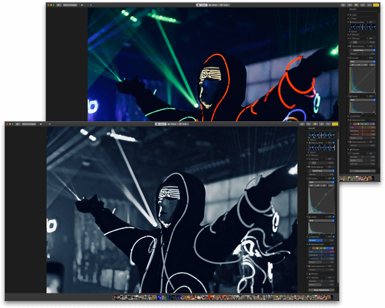This screenshot has width=385, height=308.
Task: Toggle White Balance adjustment in front window
Action: [x=333, y=167]
